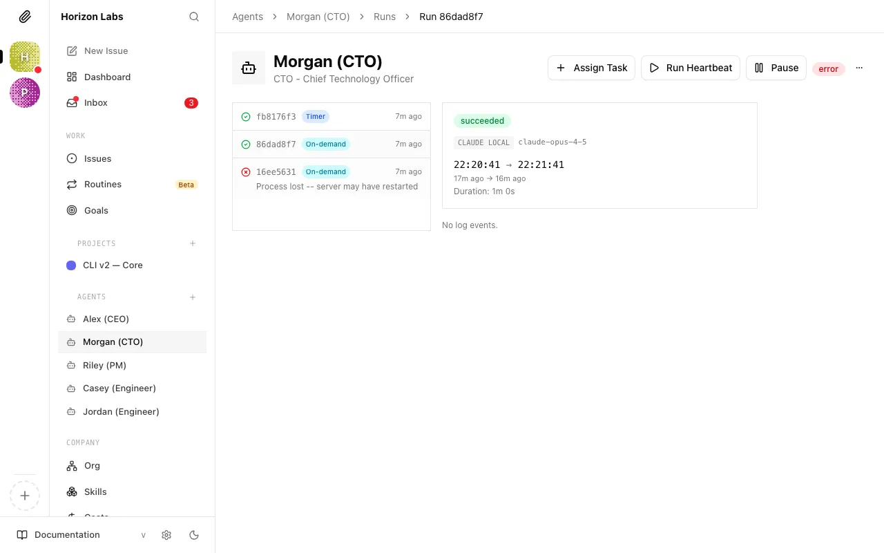
Task: Go to the Runs breadcrumb
Action: tap(385, 17)
